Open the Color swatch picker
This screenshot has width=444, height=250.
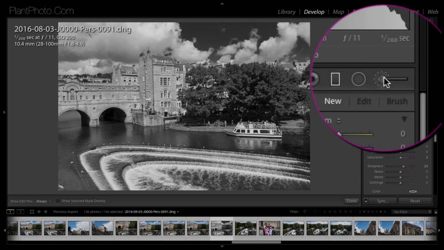[x=413, y=191]
